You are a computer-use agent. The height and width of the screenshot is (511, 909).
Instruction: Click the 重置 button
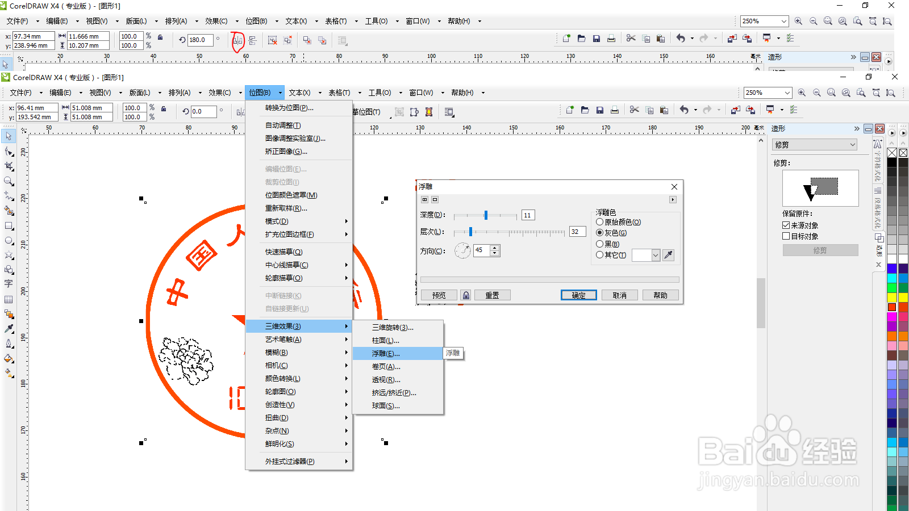492,295
